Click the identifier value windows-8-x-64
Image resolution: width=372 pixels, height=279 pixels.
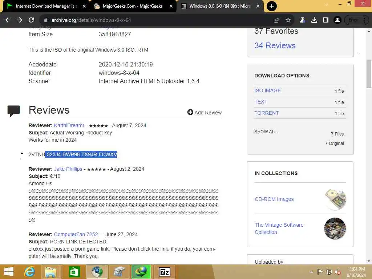point(119,73)
